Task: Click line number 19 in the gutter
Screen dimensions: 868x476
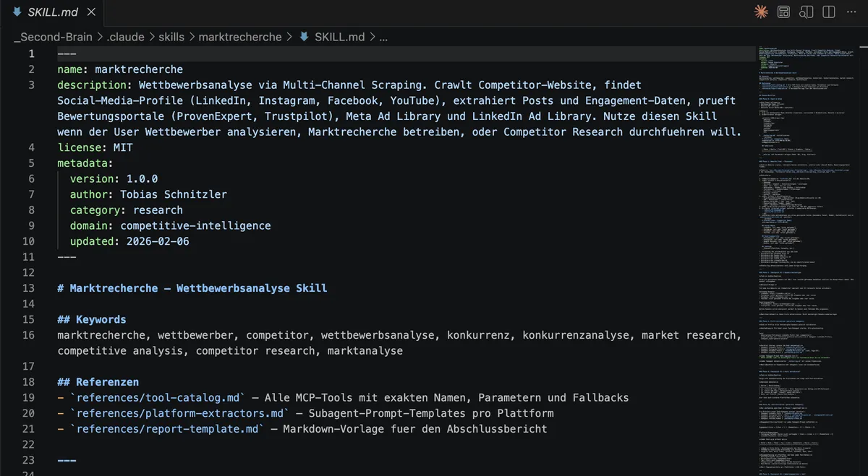Action: pyautogui.click(x=28, y=397)
